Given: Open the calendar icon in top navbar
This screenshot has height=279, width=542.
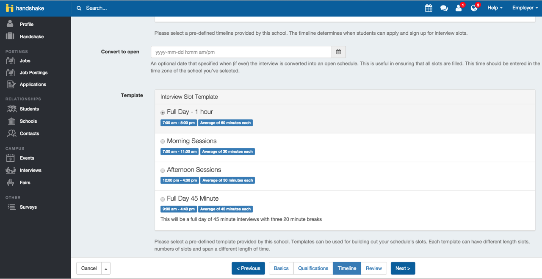Looking at the screenshot, I should click(x=429, y=8).
